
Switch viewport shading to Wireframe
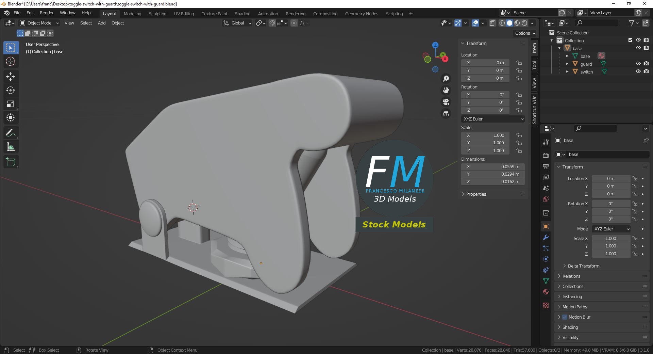[502, 23]
